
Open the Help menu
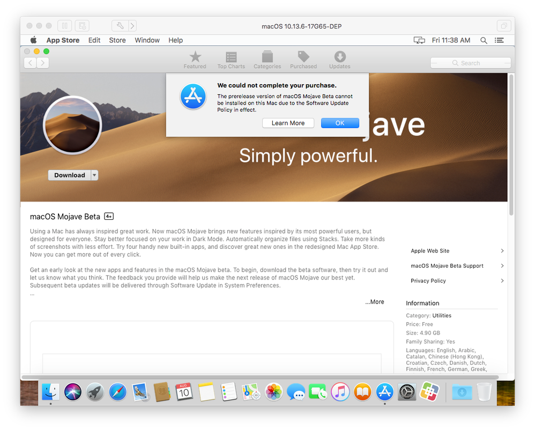coord(176,40)
